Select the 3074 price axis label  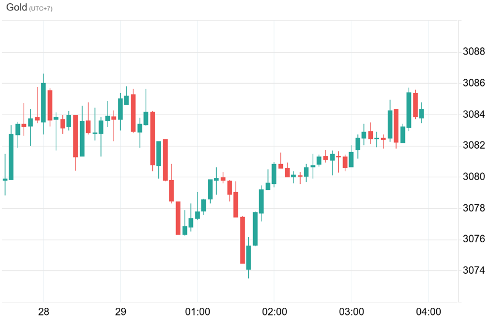click(474, 270)
